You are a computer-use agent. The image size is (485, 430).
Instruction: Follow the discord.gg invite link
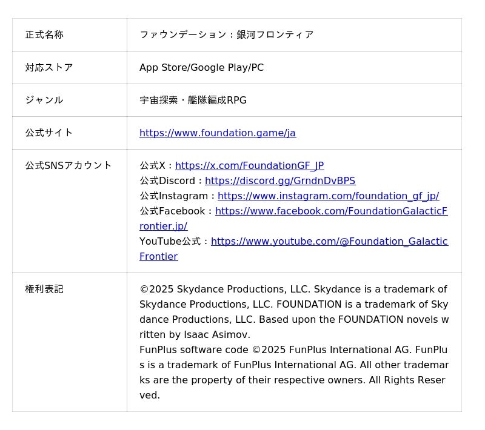tap(279, 181)
